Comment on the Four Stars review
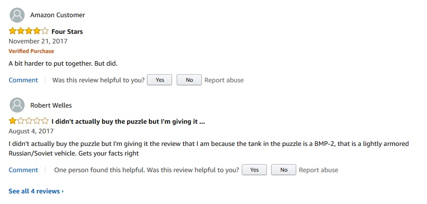Screen dimensions: 427x204 (23, 80)
